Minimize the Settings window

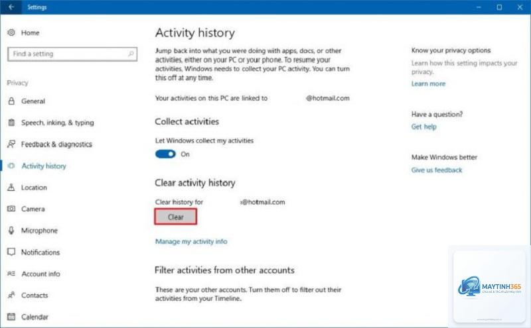coord(479,7)
